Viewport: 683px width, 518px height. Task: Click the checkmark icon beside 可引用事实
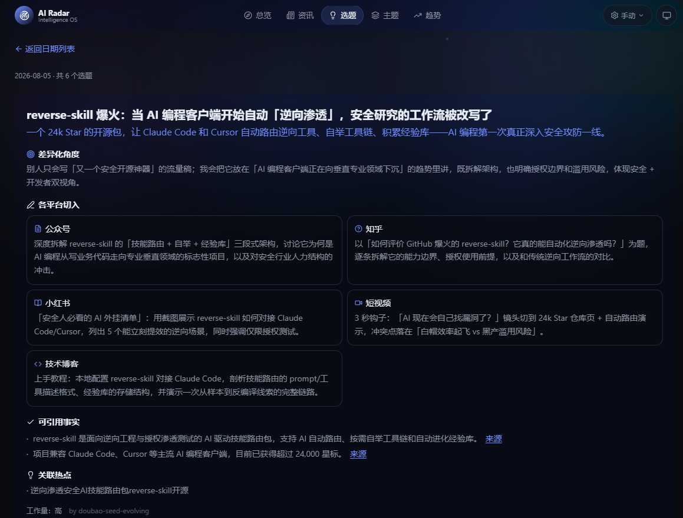tap(31, 422)
